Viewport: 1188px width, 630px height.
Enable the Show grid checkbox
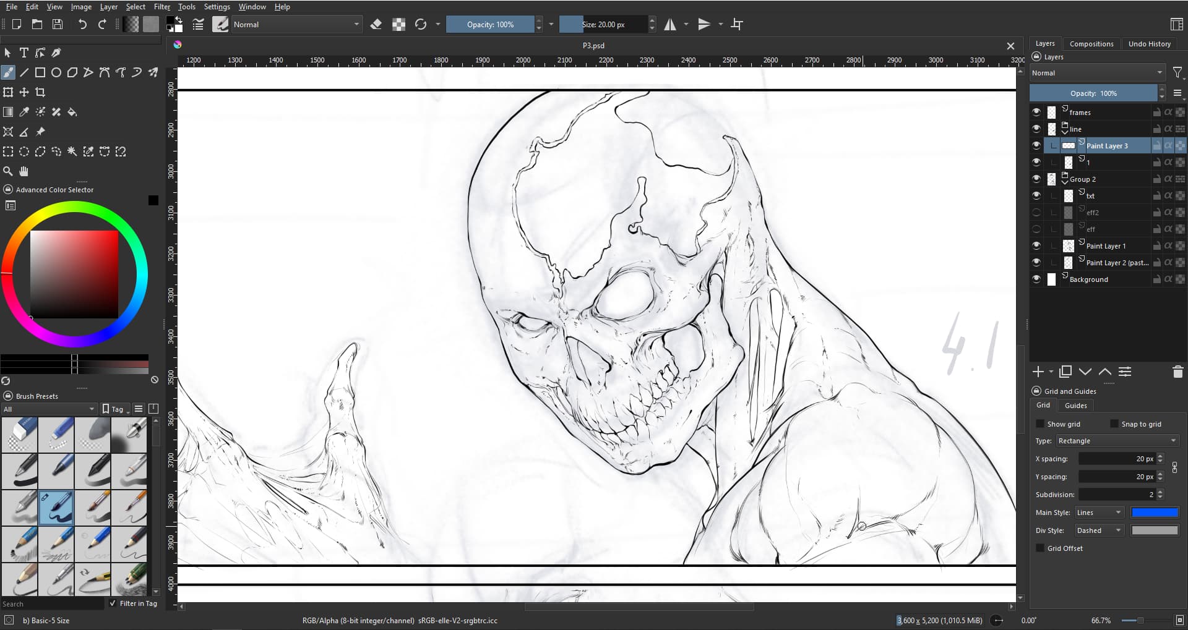pyautogui.click(x=1040, y=424)
